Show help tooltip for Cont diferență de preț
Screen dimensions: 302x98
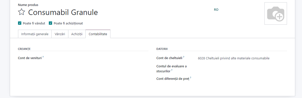(191, 78)
